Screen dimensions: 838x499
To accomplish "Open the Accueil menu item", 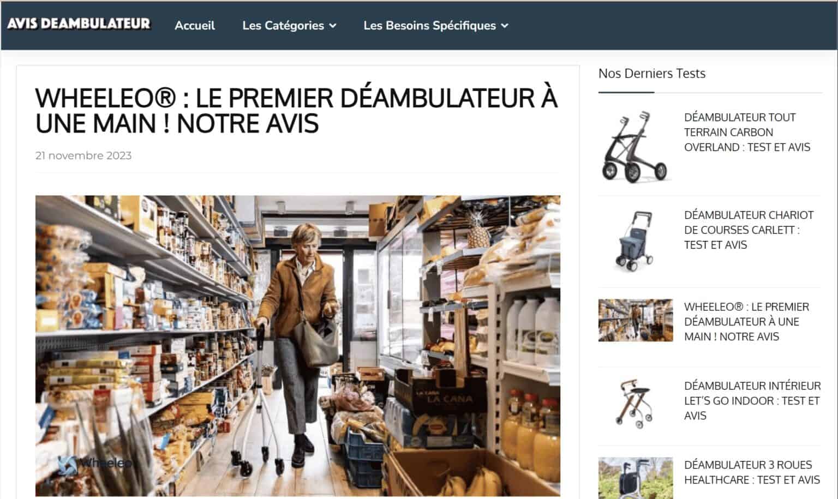I will [x=195, y=26].
